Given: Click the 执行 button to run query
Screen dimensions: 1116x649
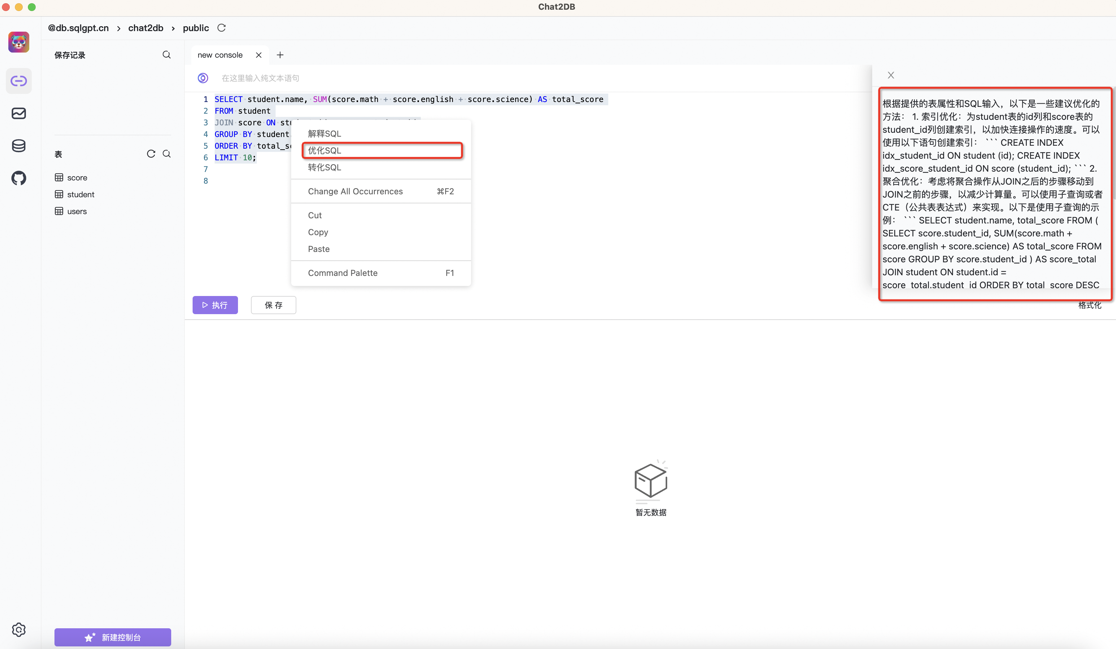Looking at the screenshot, I should (x=215, y=304).
